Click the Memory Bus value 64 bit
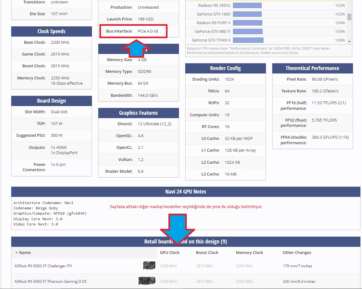Viewport: 362px width, 289px height. 143,83
